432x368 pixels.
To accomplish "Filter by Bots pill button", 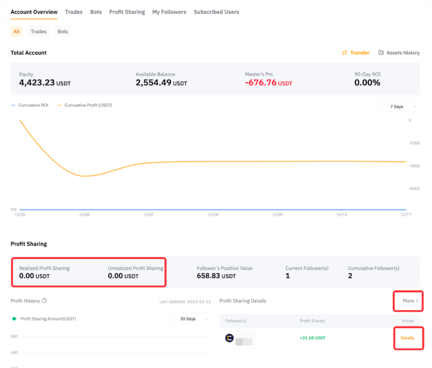I will [x=63, y=31].
